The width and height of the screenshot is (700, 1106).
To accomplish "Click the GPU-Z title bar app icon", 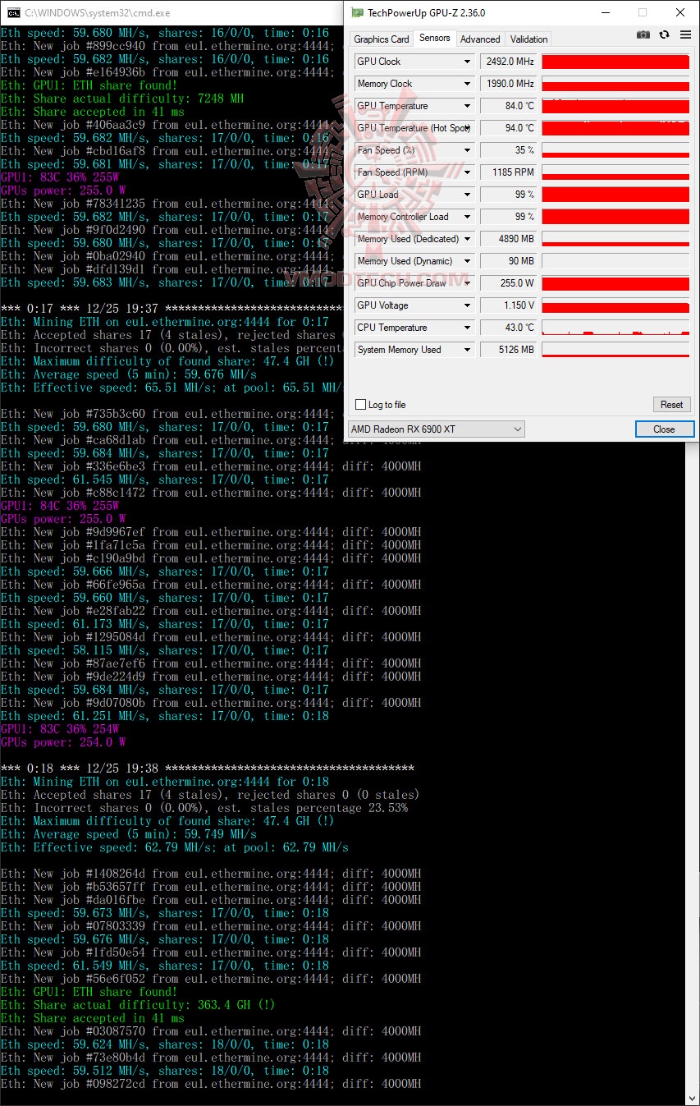I will (357, 12).
